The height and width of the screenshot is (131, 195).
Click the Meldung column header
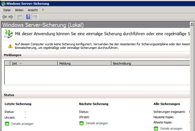point(84,63)
